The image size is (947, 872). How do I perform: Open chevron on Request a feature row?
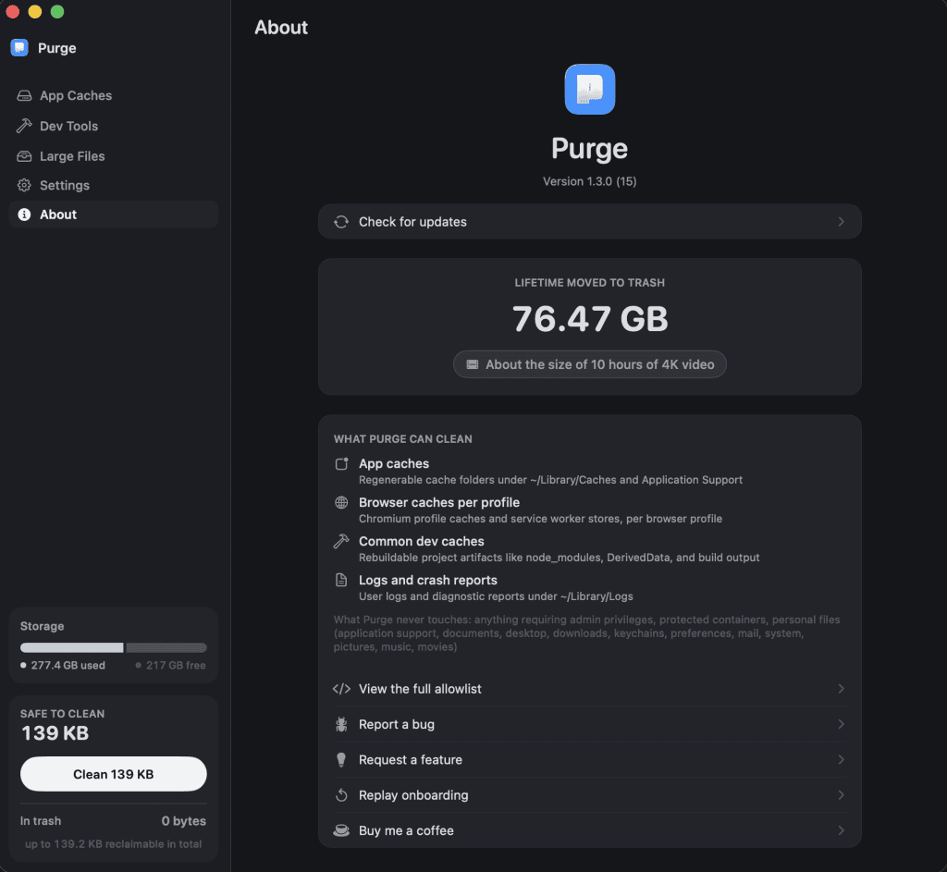pyautogui.click(x=841, y=760)
